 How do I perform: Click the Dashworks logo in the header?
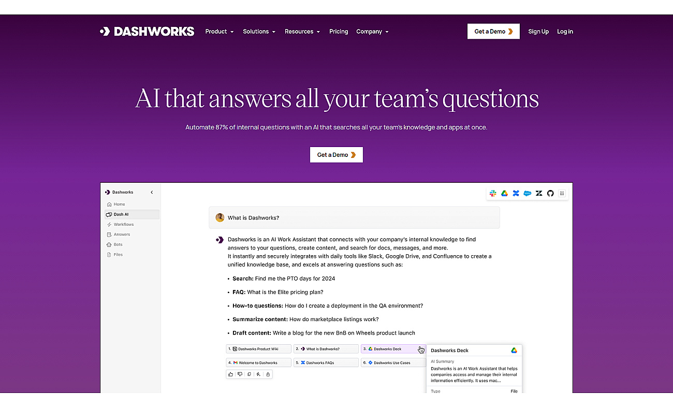147,32
